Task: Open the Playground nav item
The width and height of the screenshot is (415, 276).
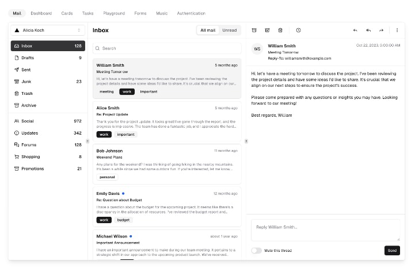Action: 114,13
